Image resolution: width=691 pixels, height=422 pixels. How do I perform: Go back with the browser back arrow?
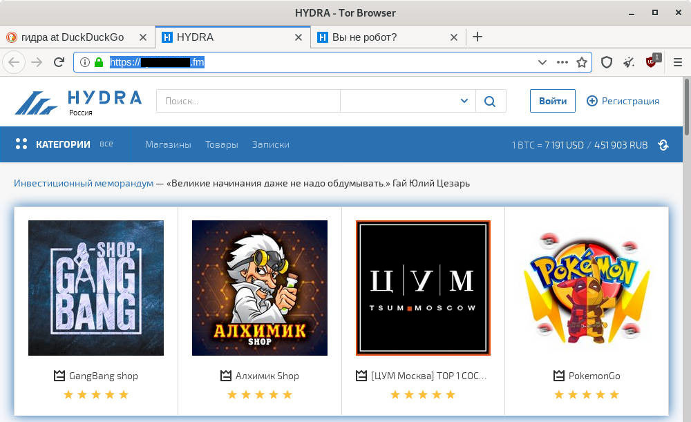[x=14, y=62]
